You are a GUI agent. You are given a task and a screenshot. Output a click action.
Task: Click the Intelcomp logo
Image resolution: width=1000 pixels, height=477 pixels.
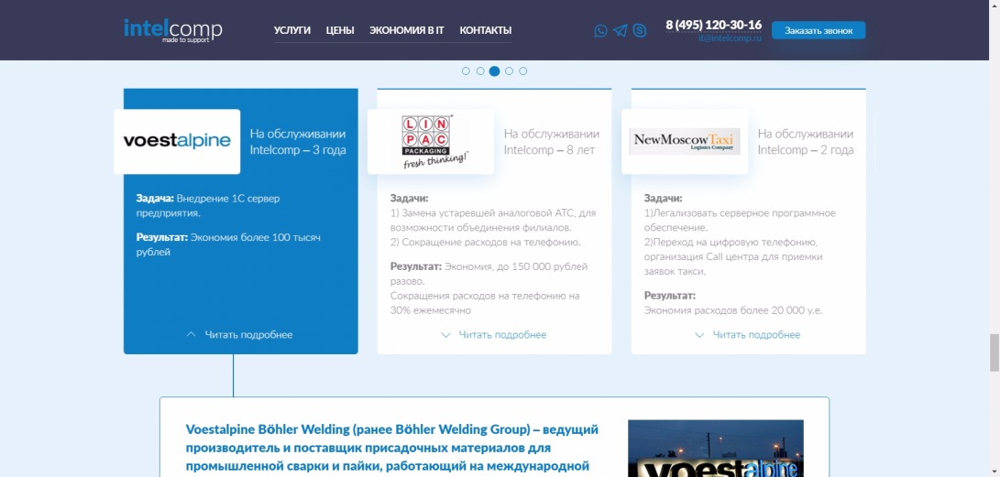point(173,30)
